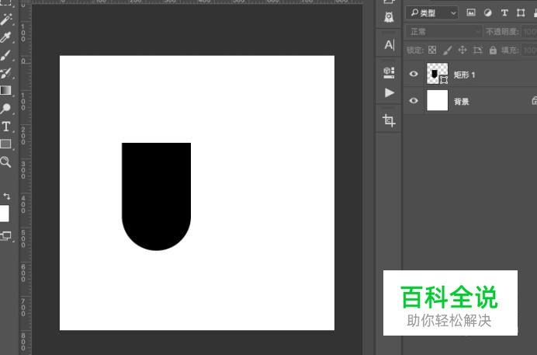
Task: Select the Rectangle shape tool
Action: click(x=6, y=144)
